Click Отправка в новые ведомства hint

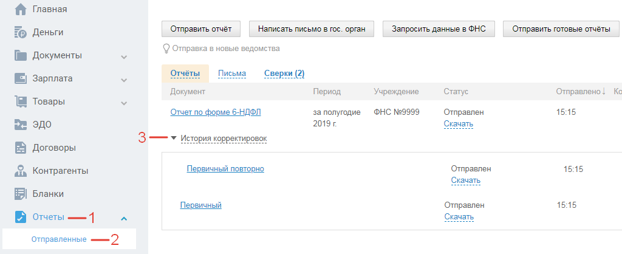(x=226, y=49)
